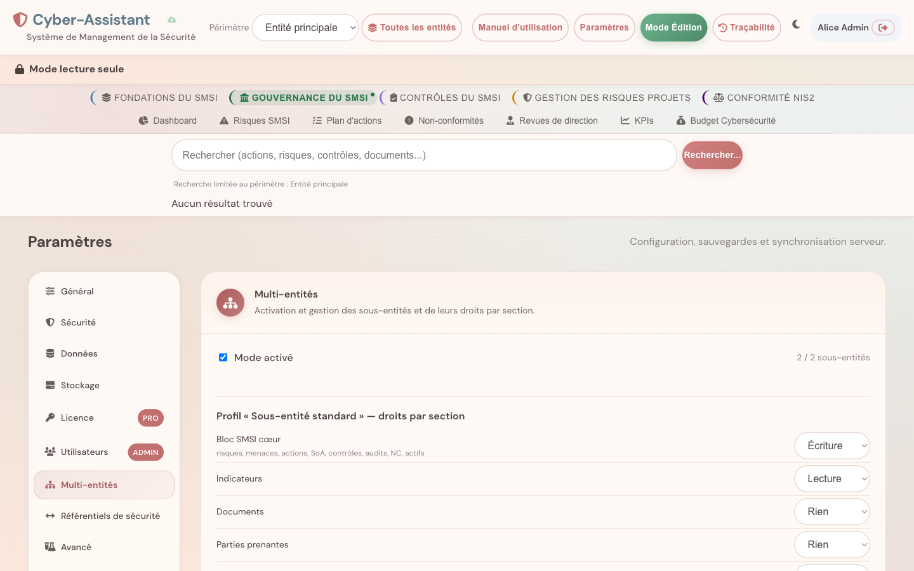
Task: Open the Documents rights dropdown
Action: pyautogui.click(x=832, y=511)
